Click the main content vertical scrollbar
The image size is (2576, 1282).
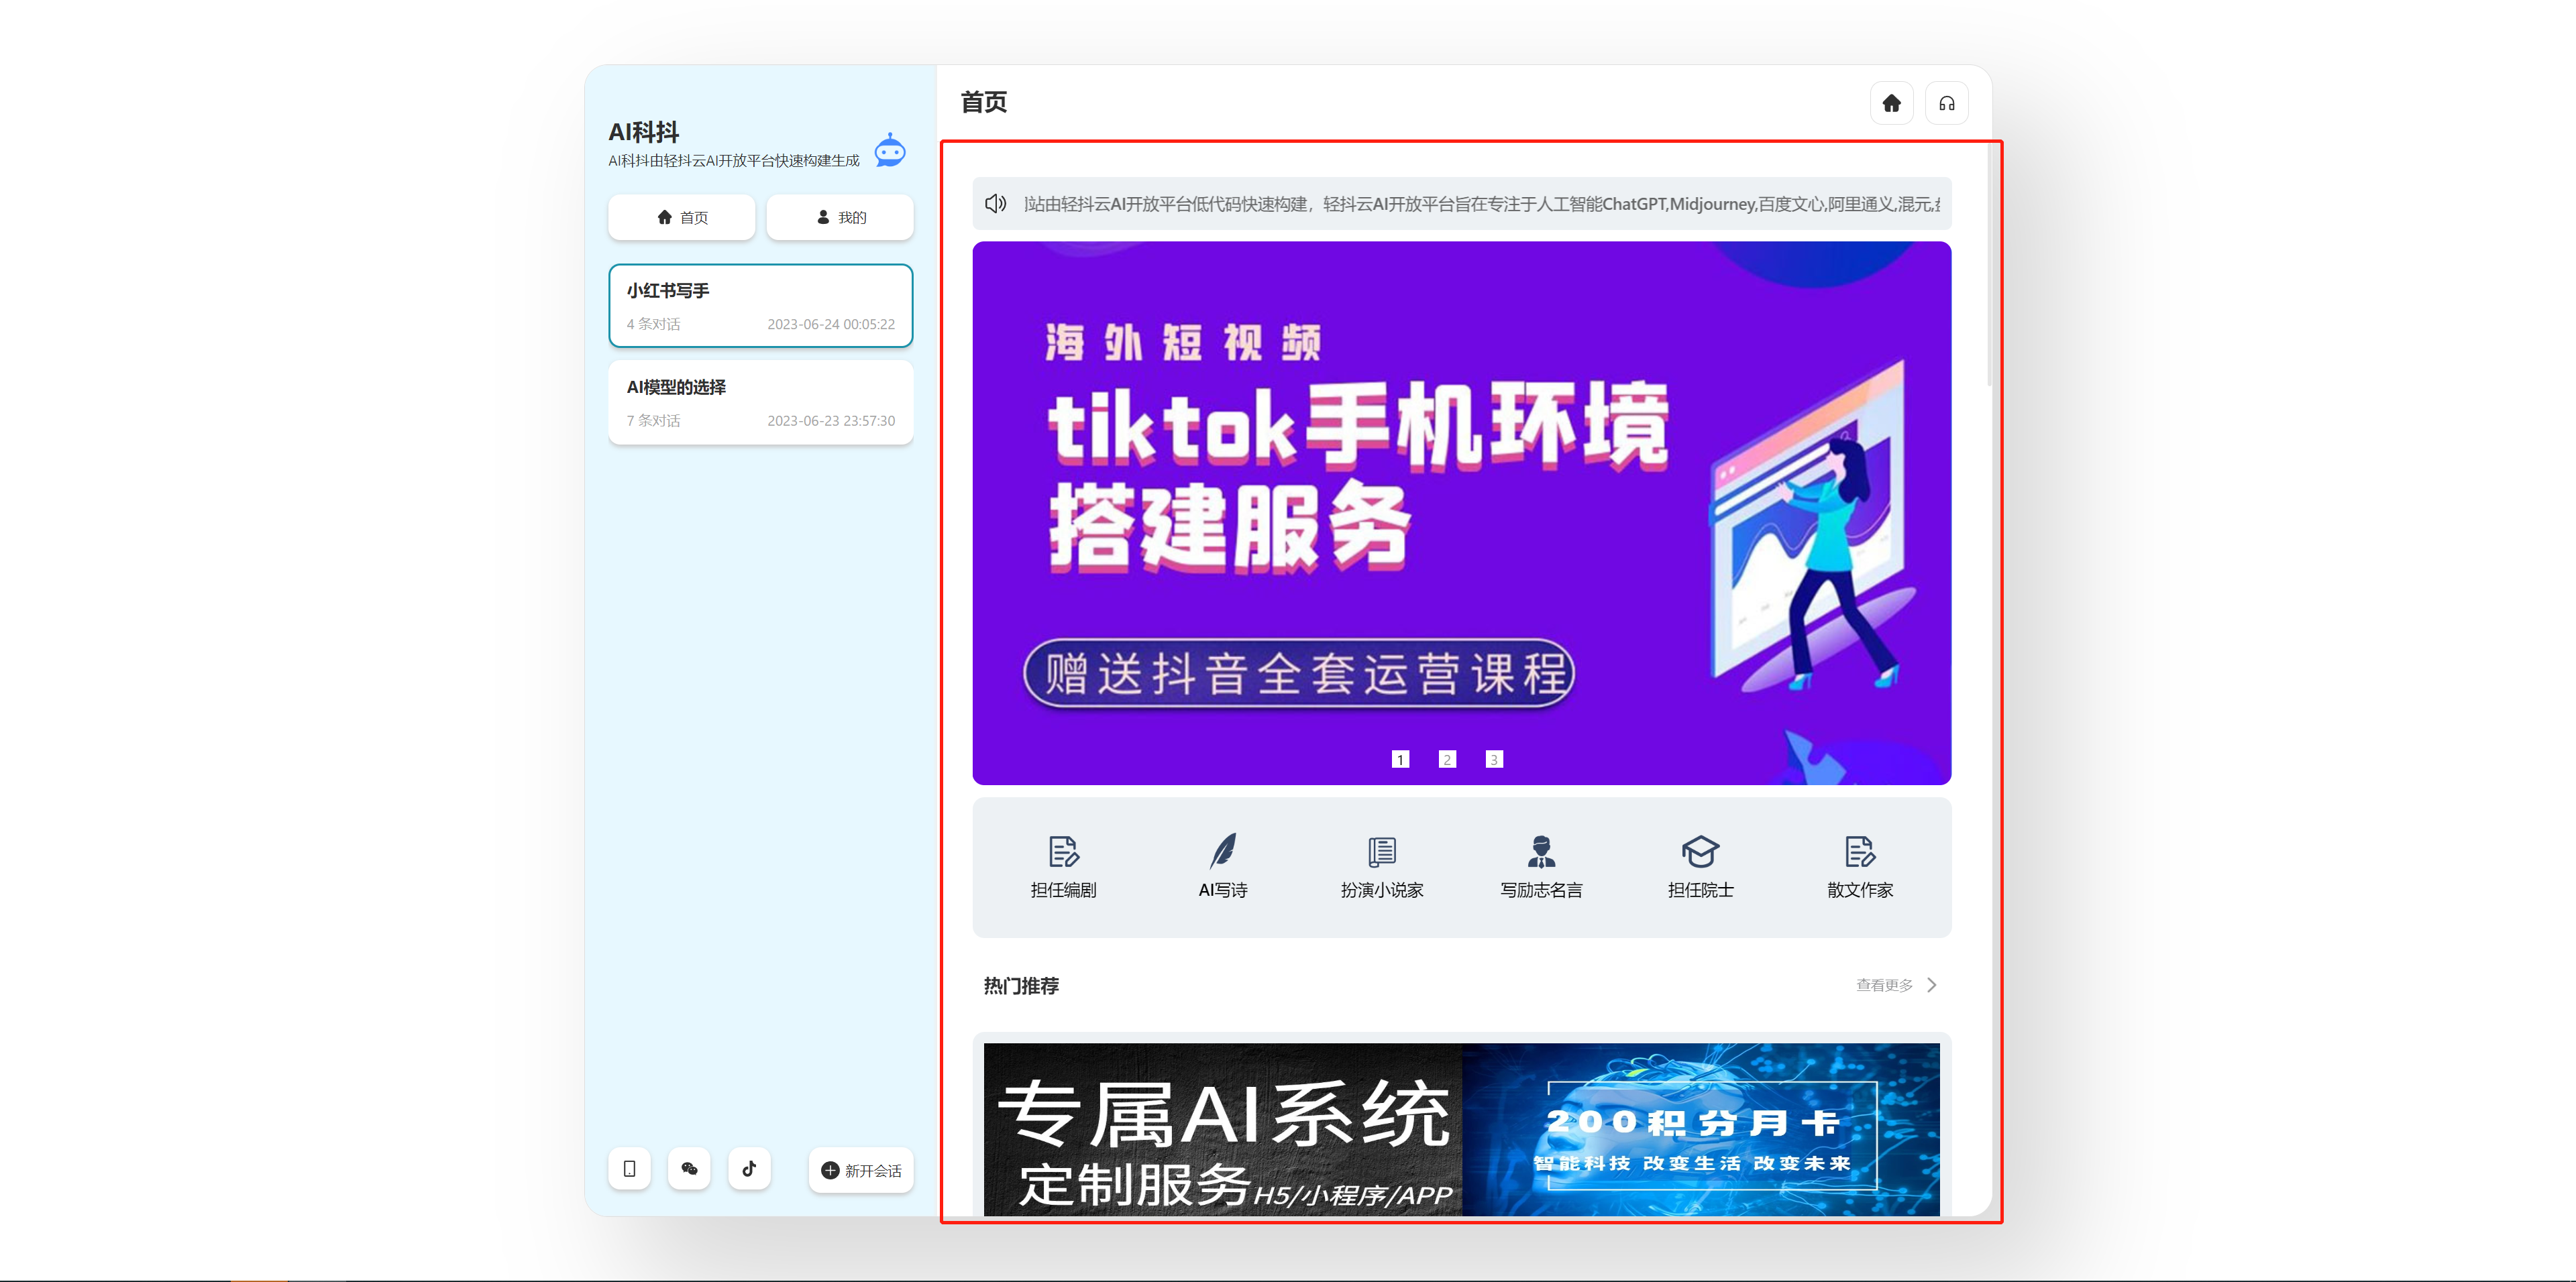[x=1989, y=265]
